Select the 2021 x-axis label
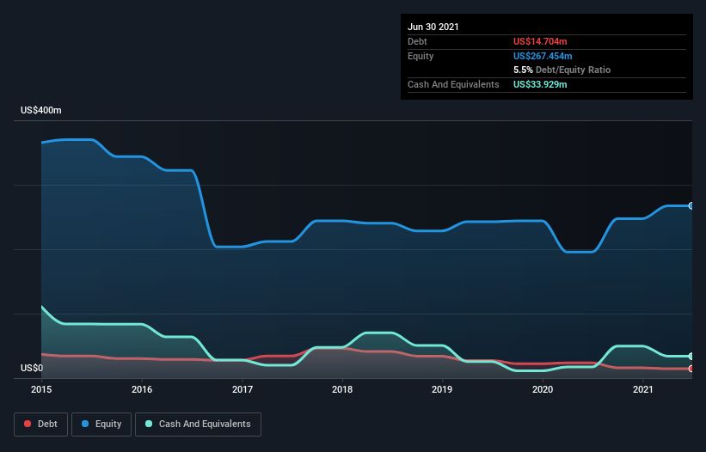The width and height of the screenshot is (706, 452). click(x=643, y=389)
